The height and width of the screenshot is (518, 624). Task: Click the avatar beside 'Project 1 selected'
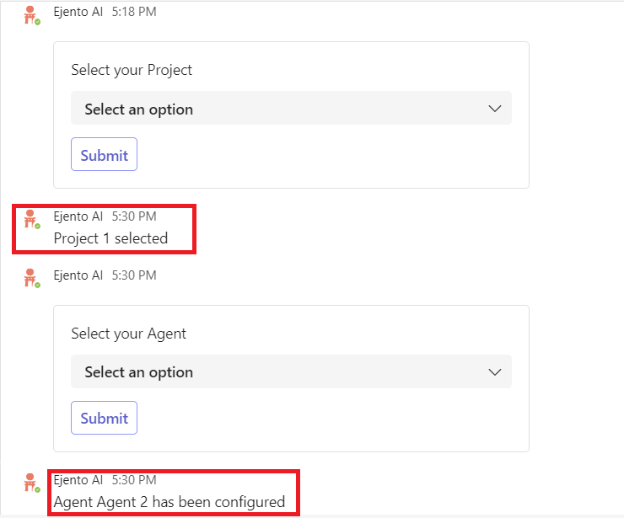click(31, 219)
